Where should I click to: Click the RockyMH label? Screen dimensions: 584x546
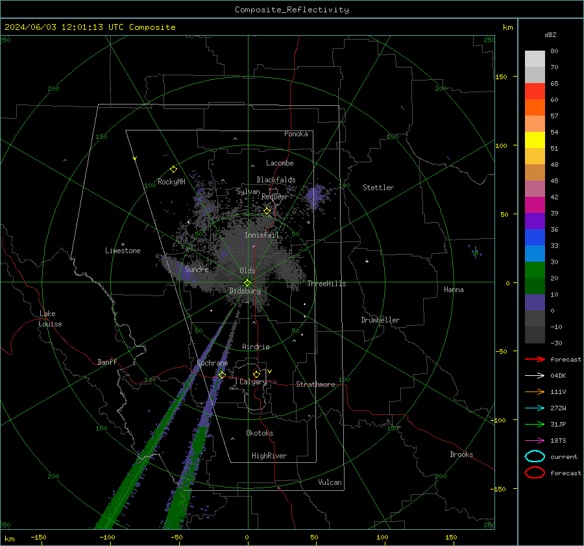[x=171, y=182]
